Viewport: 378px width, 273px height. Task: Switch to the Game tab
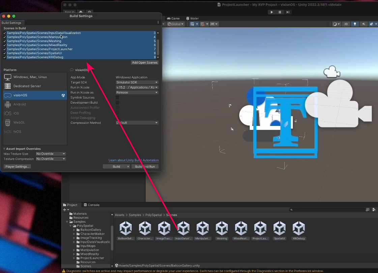click(x=173, y=19)
